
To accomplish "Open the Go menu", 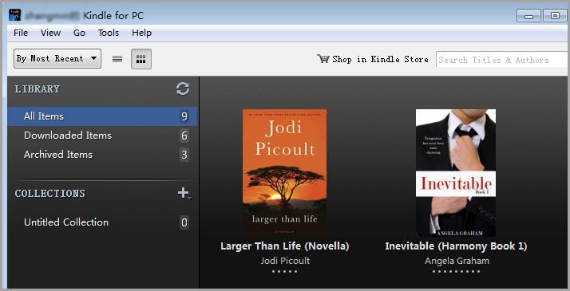I will pyautogui.click(x=79, y=33).
